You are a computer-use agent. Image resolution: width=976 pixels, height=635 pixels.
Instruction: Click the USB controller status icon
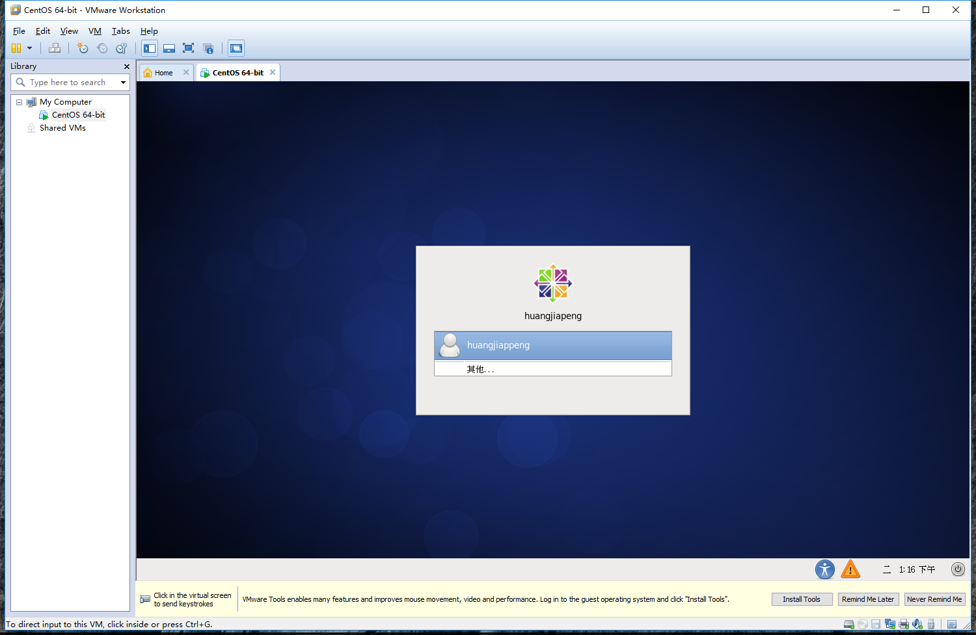coord(931,625)
